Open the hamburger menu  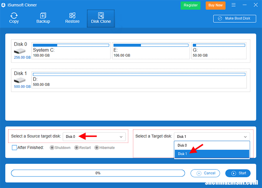[x=233, y=5]
